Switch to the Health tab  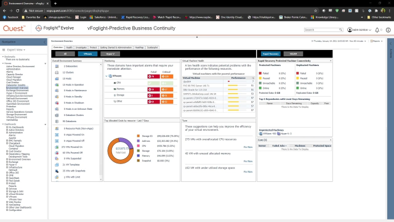(x=69, y=47)
